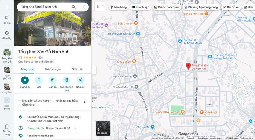Open transit mode dropdown arrow
Image resolution: width=255 pixels, height=140 pixels.
[103, 6]
